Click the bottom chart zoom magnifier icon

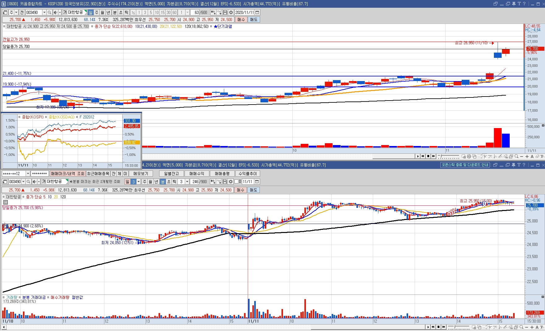point(521,327)
